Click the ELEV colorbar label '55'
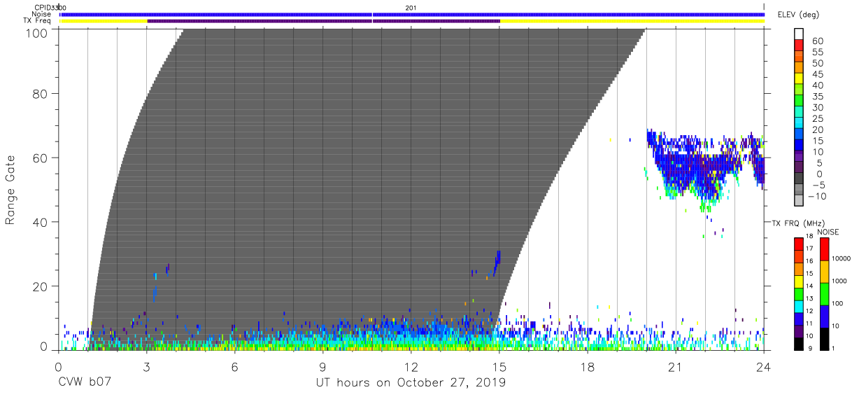Screen dimensions: 859x397 [x=817, y=53]
